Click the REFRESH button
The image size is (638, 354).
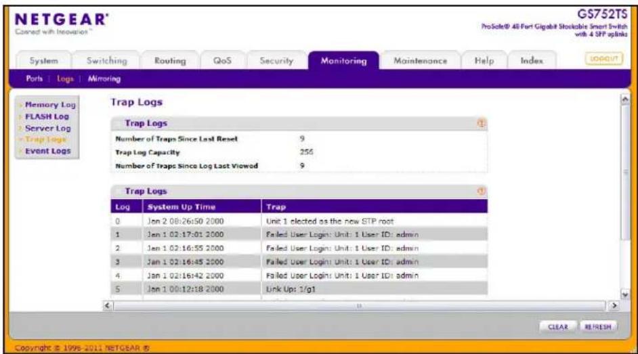(598, 327)
